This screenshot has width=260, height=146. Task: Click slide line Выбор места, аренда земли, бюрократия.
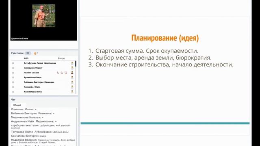(154, 58)
